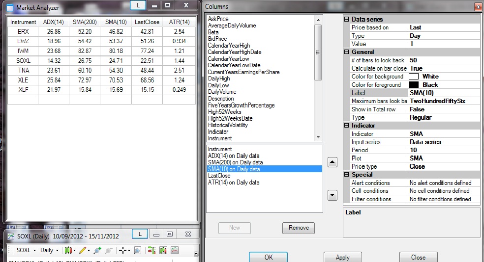
Task: Click the LastClose column header
Action: pos(147,22)
